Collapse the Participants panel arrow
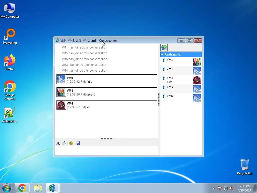The height and width of the screenshot is (193, 257). click(162, 55)
